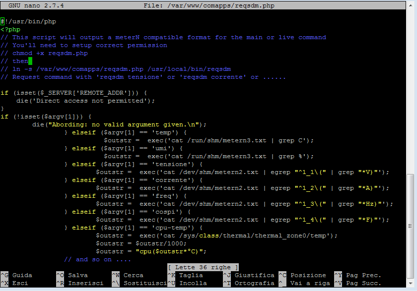The height and width of the screenshot is (291, 417).
Task: Click the 'Abording: no valid argument' string
Action: [x=124, y=124]
